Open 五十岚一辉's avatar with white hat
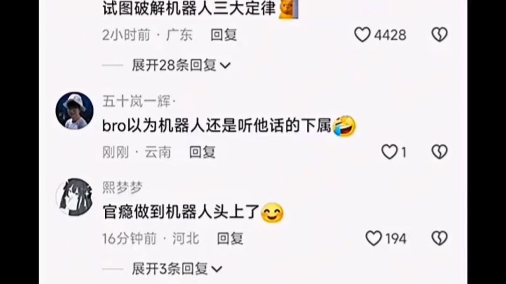 point(74,111)
